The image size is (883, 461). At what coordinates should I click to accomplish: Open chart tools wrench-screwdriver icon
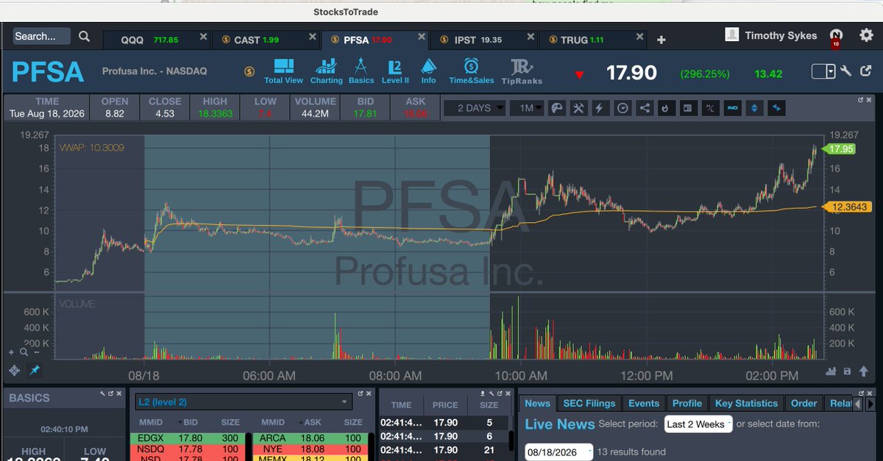pos(578,108)
